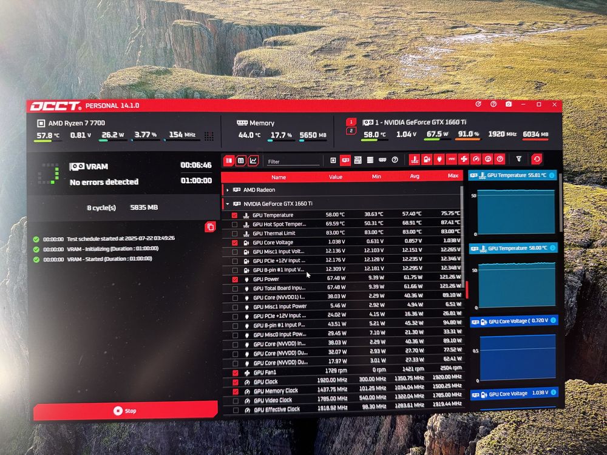This screenshot has height=455, width=607.
Task: Click the 'No errors detected' status
Action: [x=104, y=182]
